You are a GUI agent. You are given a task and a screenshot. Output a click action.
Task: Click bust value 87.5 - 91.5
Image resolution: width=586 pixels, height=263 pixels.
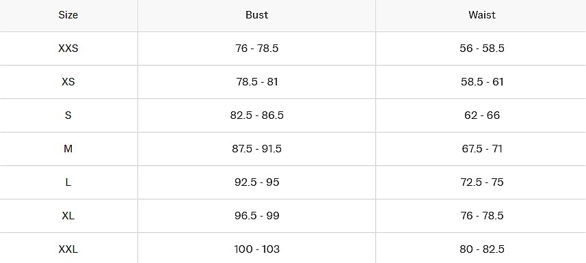tap(257, 149)
